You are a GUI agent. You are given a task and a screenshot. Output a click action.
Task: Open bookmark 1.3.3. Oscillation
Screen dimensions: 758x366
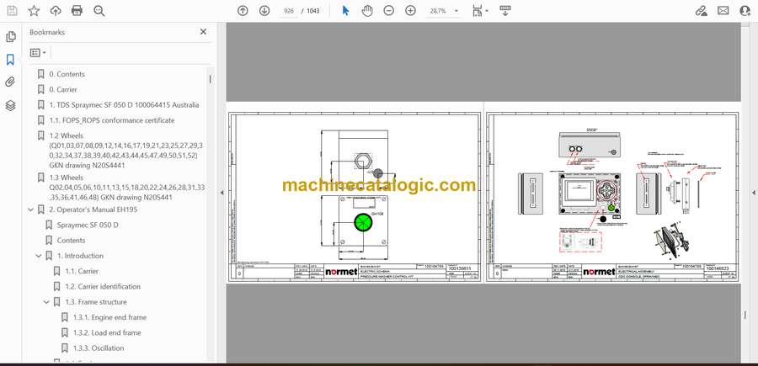tap(99, 348)
